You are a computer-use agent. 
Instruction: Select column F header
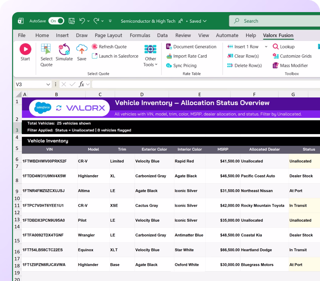254,94
